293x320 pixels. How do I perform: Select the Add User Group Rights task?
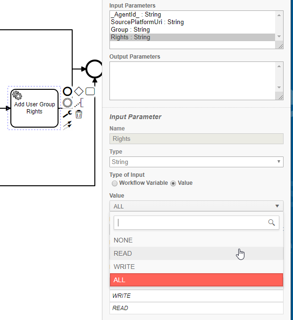34,108
